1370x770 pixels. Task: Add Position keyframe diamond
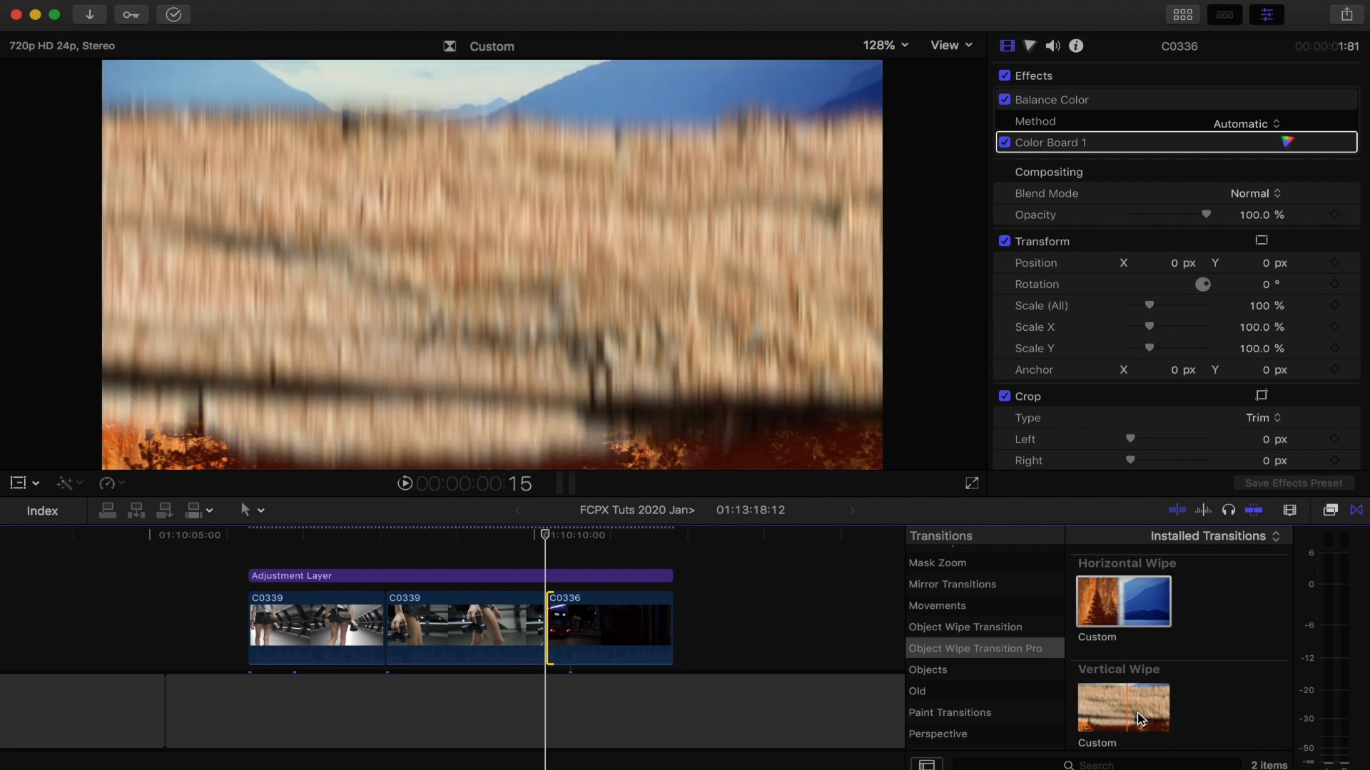click(1334, 262)
